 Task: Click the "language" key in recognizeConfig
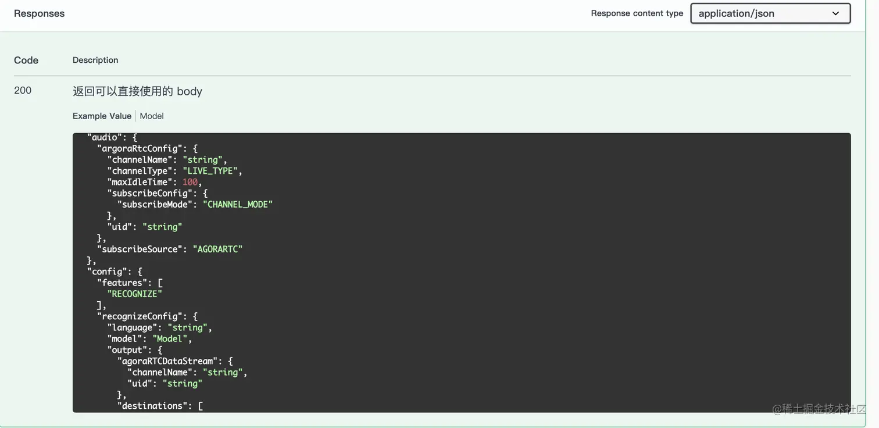coord(133,327)
